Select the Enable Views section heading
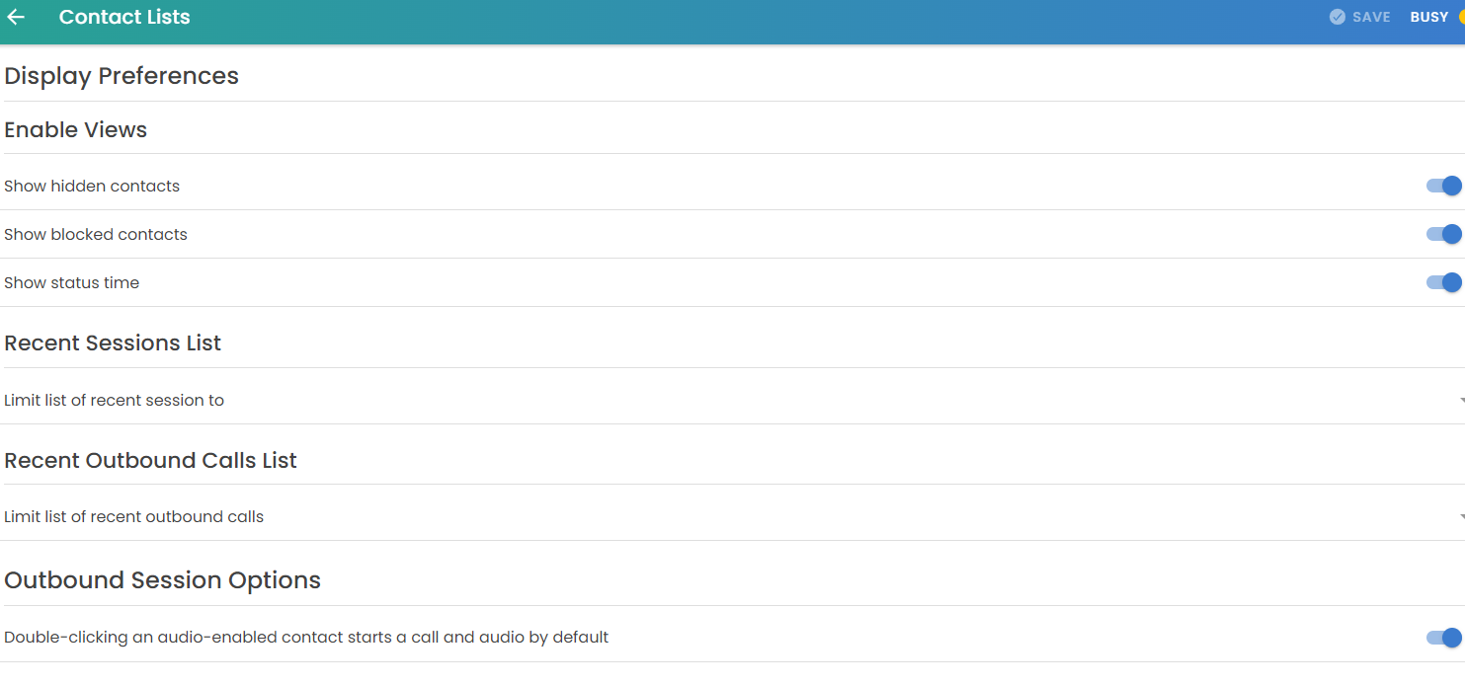 click(76, 130)
